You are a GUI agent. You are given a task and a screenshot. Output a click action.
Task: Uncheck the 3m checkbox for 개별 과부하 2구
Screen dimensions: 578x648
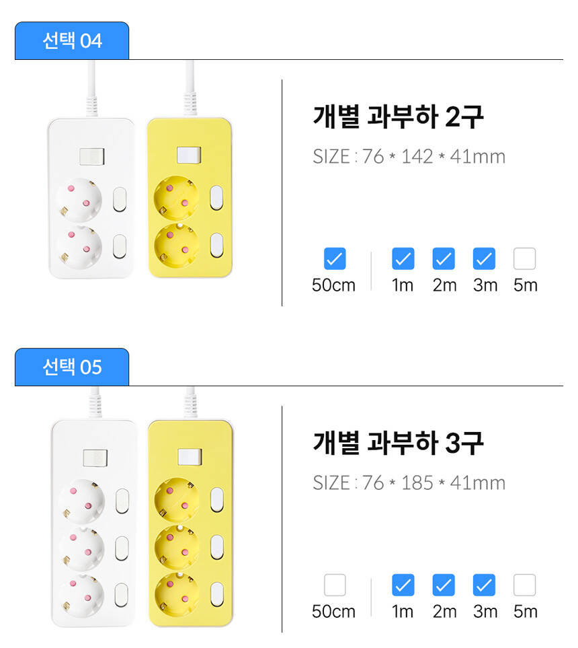coord(484,258)
